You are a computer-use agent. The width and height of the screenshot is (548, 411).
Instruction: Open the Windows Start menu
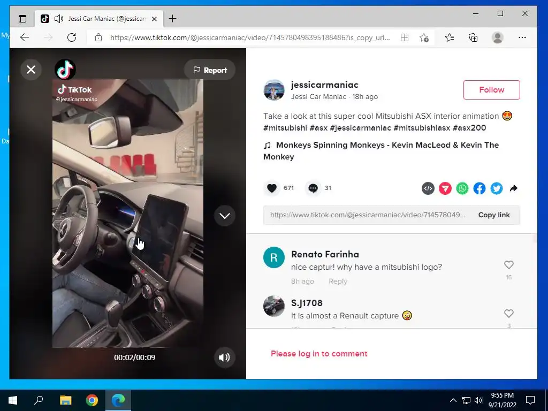point(13,400)
